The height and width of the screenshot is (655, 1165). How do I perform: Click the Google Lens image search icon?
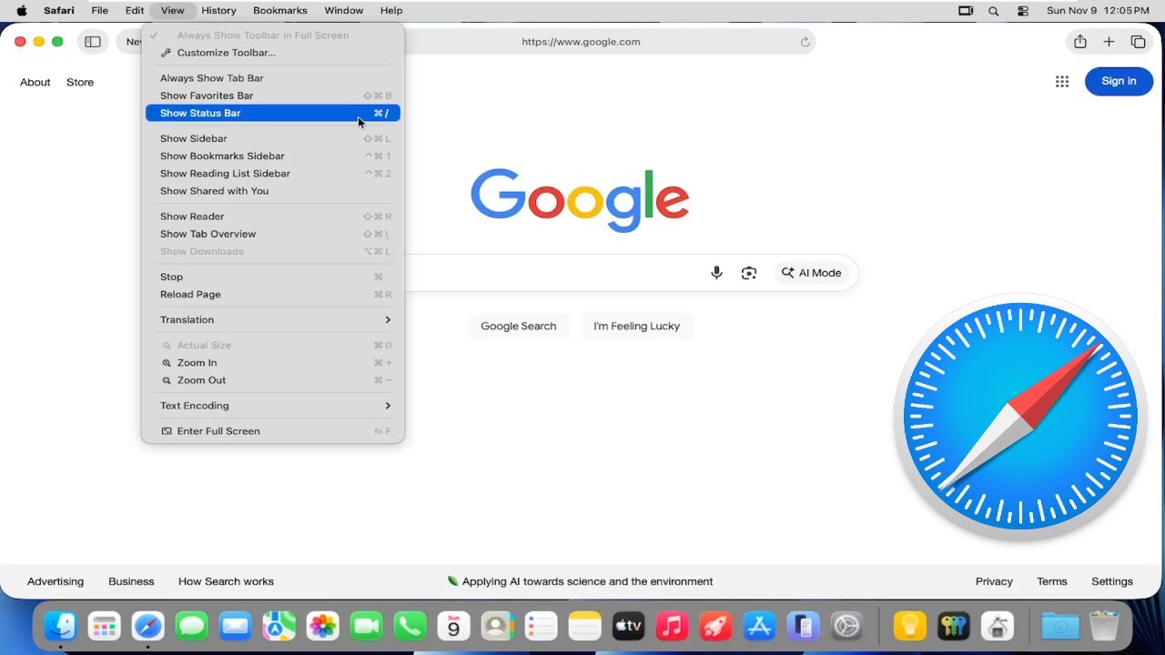(749, 273)
